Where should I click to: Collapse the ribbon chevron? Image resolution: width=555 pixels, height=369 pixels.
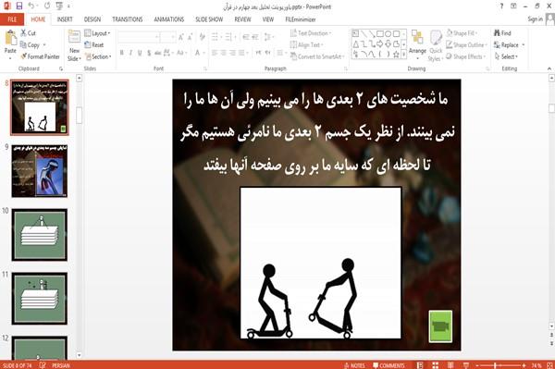549,68
